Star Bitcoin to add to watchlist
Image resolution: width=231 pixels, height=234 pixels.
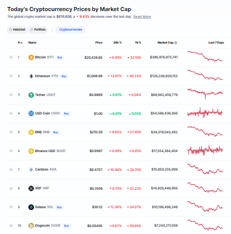tap(11, 57)
